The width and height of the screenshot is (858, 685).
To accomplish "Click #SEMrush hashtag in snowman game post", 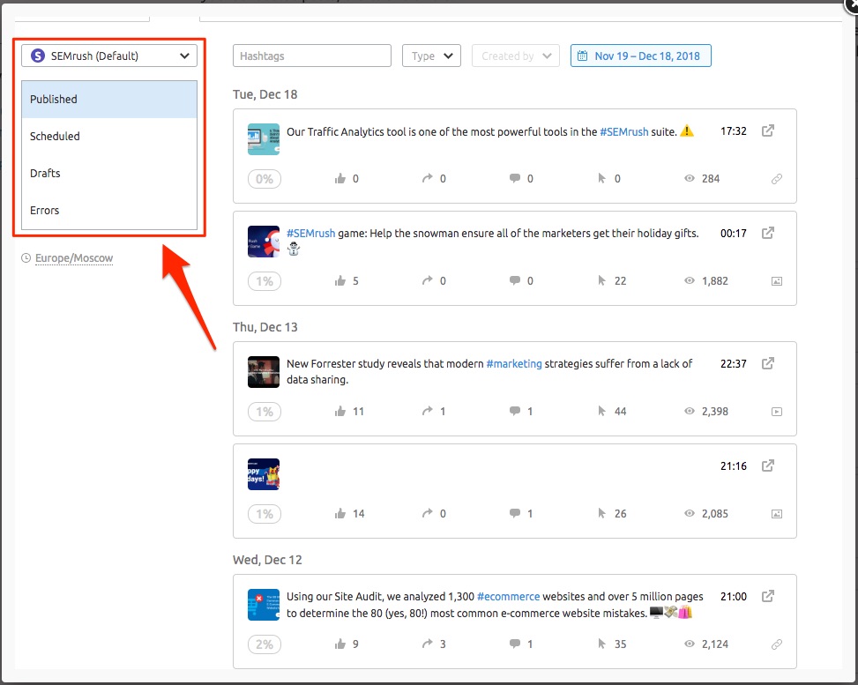I will (x=310, y=234).
